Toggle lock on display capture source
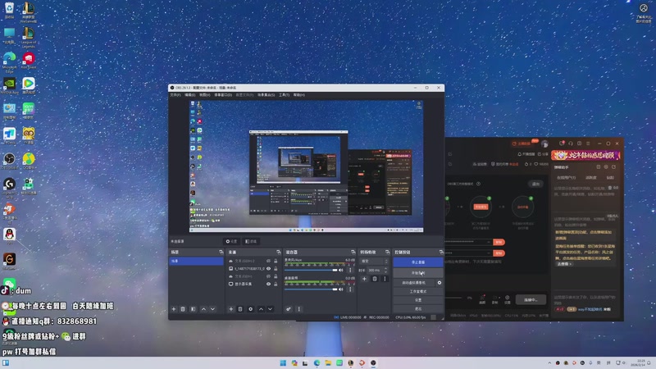 276,284
